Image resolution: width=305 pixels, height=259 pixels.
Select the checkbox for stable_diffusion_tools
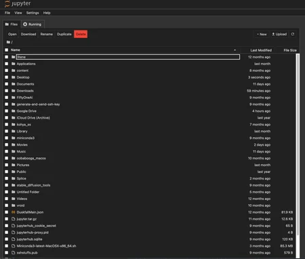click(x=7, y=185)
